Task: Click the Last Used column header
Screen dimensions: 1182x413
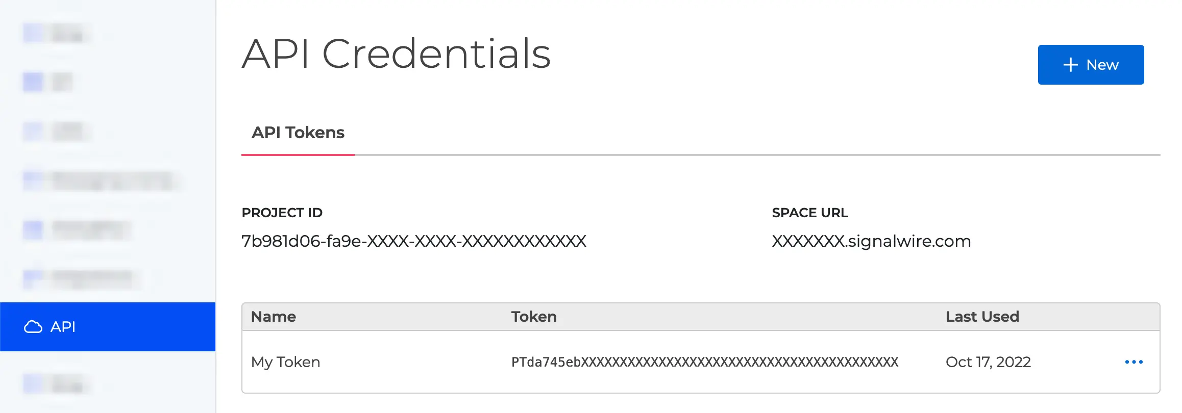Action: [x=982, y=316]
